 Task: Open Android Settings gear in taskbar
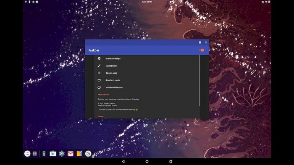(61, 154)
